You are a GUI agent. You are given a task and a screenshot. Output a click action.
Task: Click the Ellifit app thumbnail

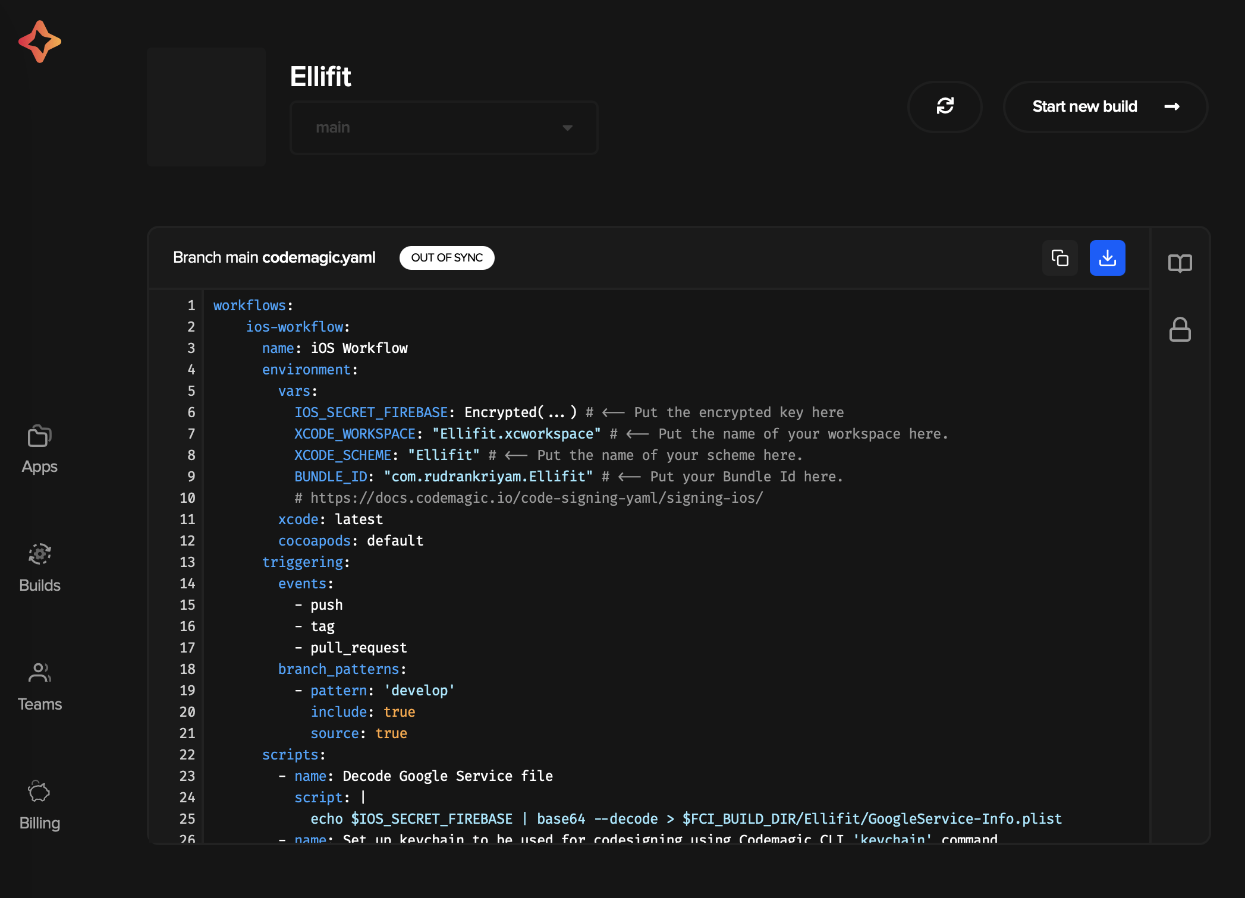[206, 106]
